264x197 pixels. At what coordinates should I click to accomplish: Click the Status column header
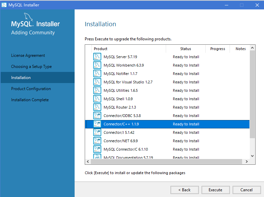186,49
